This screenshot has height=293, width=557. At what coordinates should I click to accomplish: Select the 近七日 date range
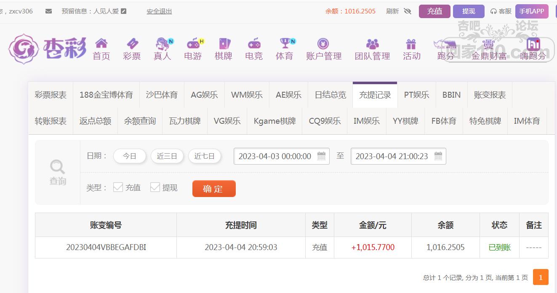pyautogui.click(x=204, y=156)
